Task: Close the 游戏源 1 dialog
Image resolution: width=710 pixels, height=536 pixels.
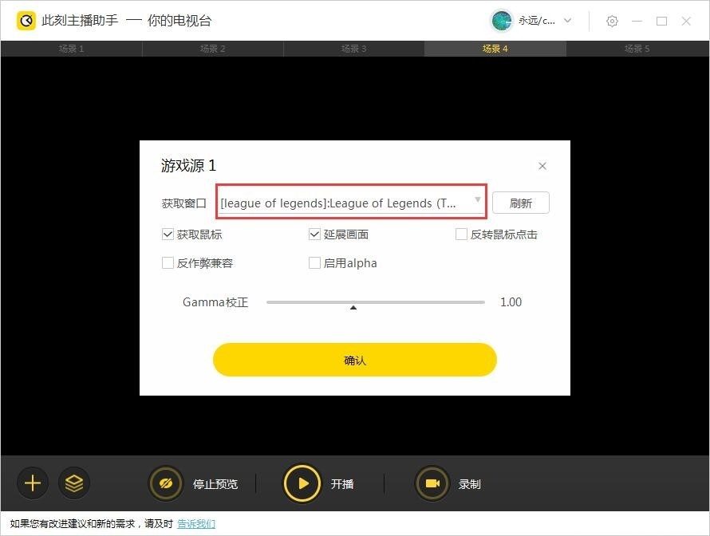Action: coord(542,166)
